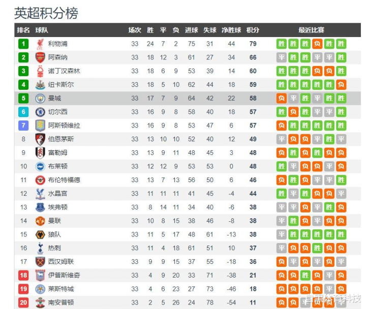Click the 进球 column header
Viewport: 366px width, 309px height.
tap(192, 30)
